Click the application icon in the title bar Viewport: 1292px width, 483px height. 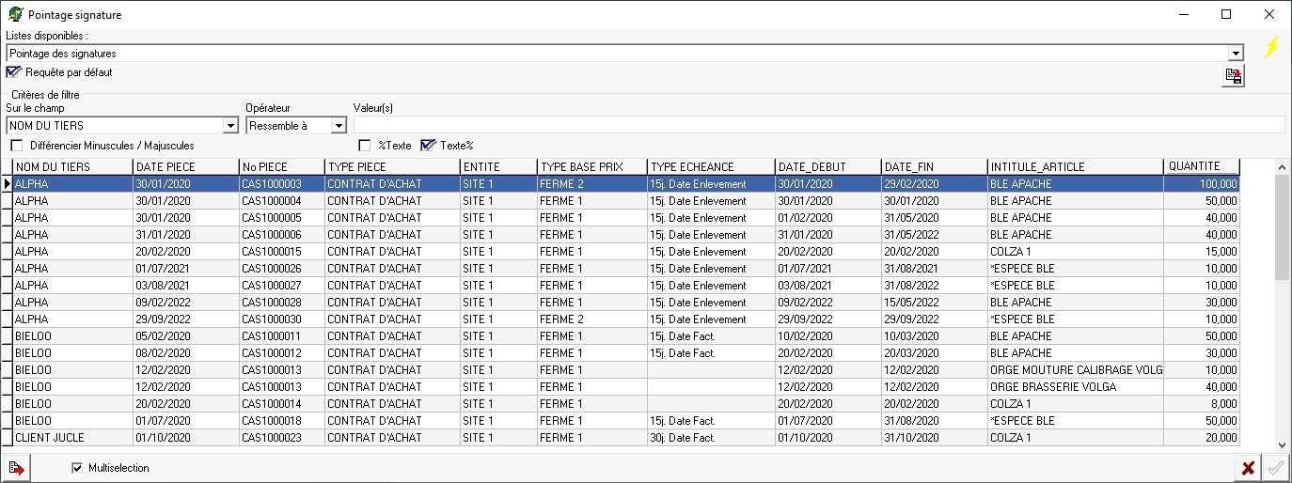tap(15, 15)
